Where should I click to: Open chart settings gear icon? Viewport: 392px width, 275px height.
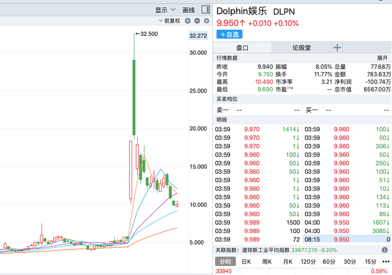coord(207,21)
